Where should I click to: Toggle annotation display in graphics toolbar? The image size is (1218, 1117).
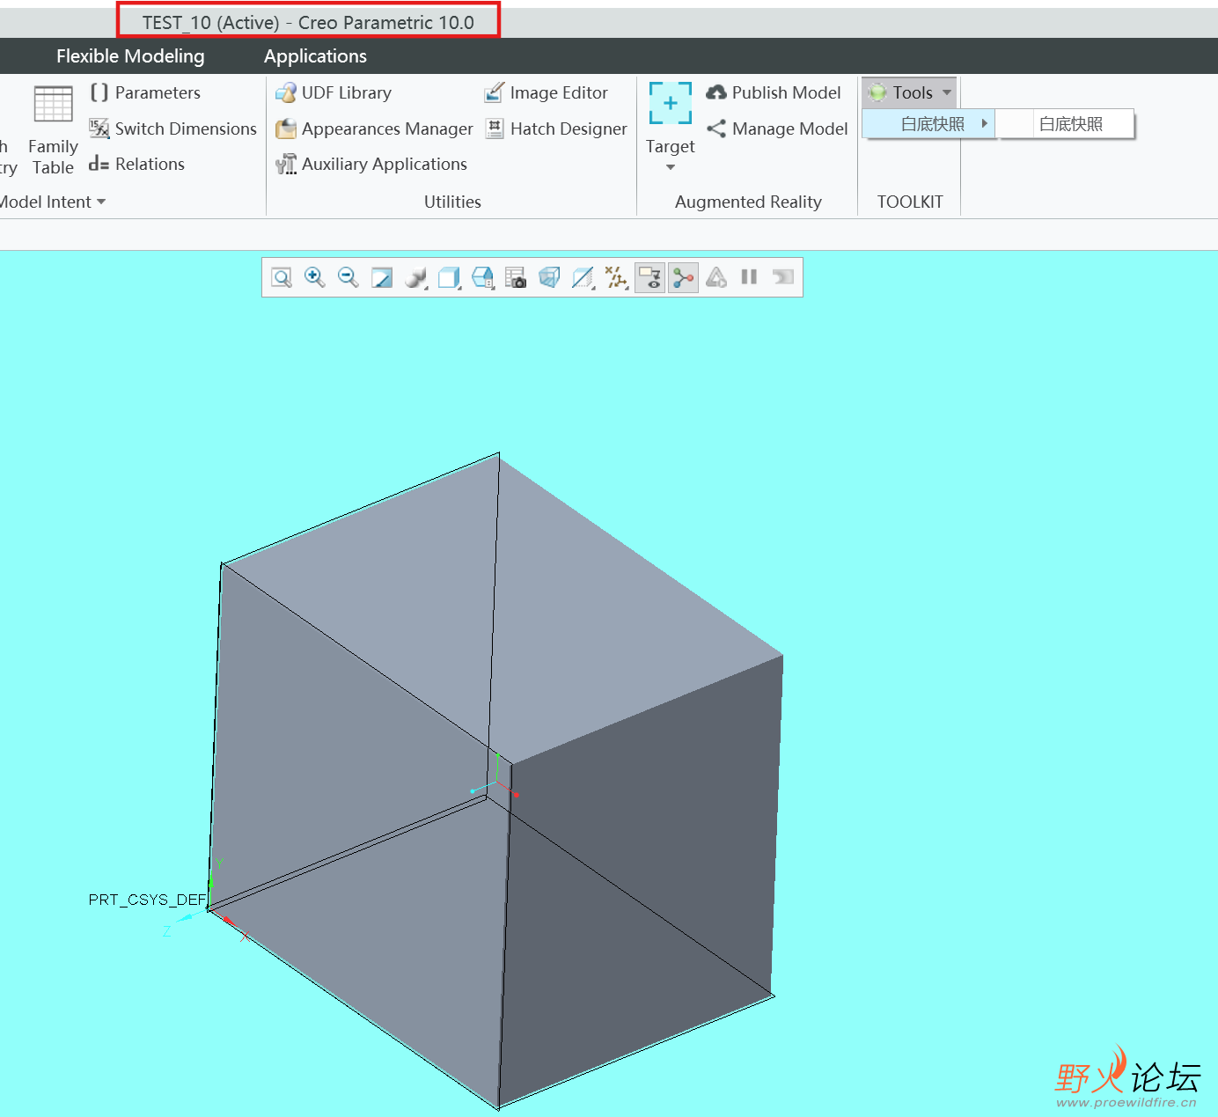pyautogui.click(x=649, y=278)
